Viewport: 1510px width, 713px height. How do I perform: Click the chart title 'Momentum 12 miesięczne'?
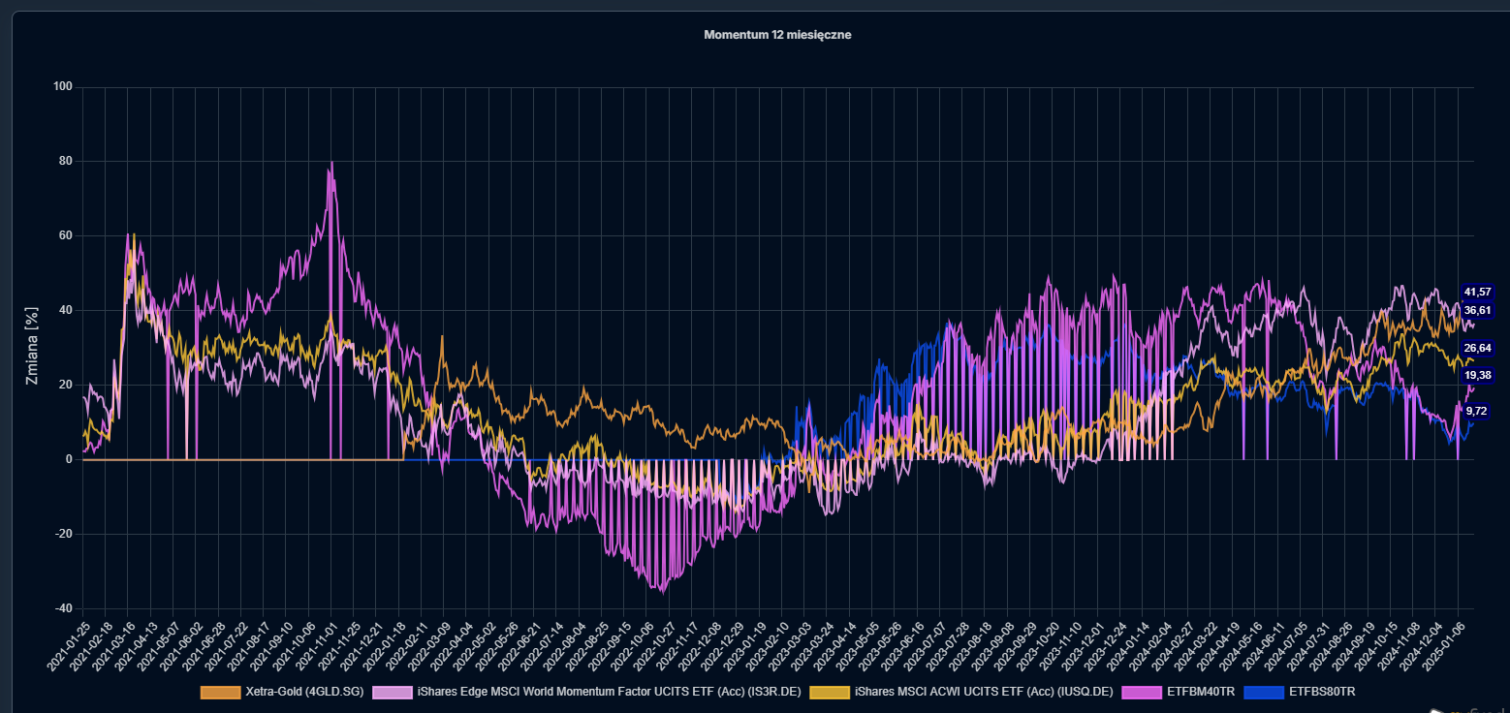click(777, 35)
